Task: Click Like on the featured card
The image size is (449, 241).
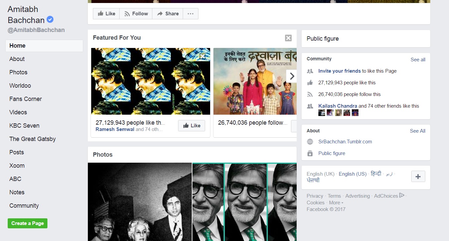Action: tap(192, 126)
